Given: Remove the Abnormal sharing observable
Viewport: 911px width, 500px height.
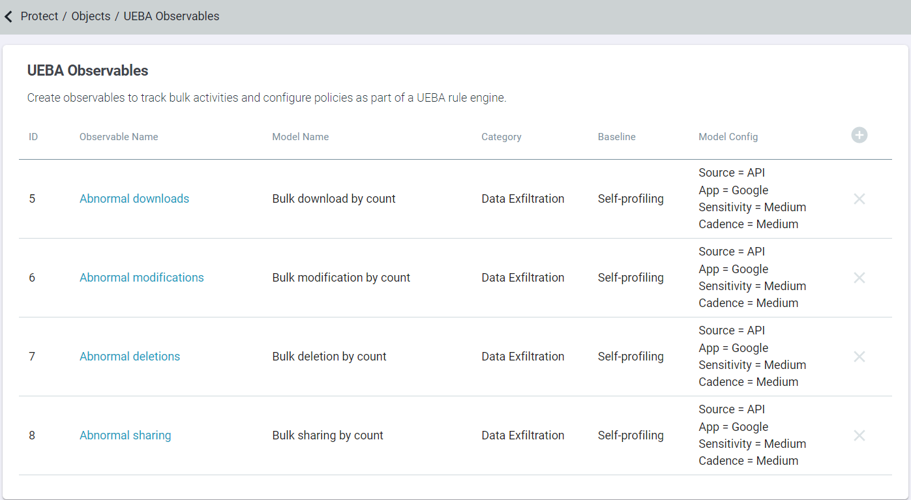Looking at the screenshot, I should coord(859,435).
